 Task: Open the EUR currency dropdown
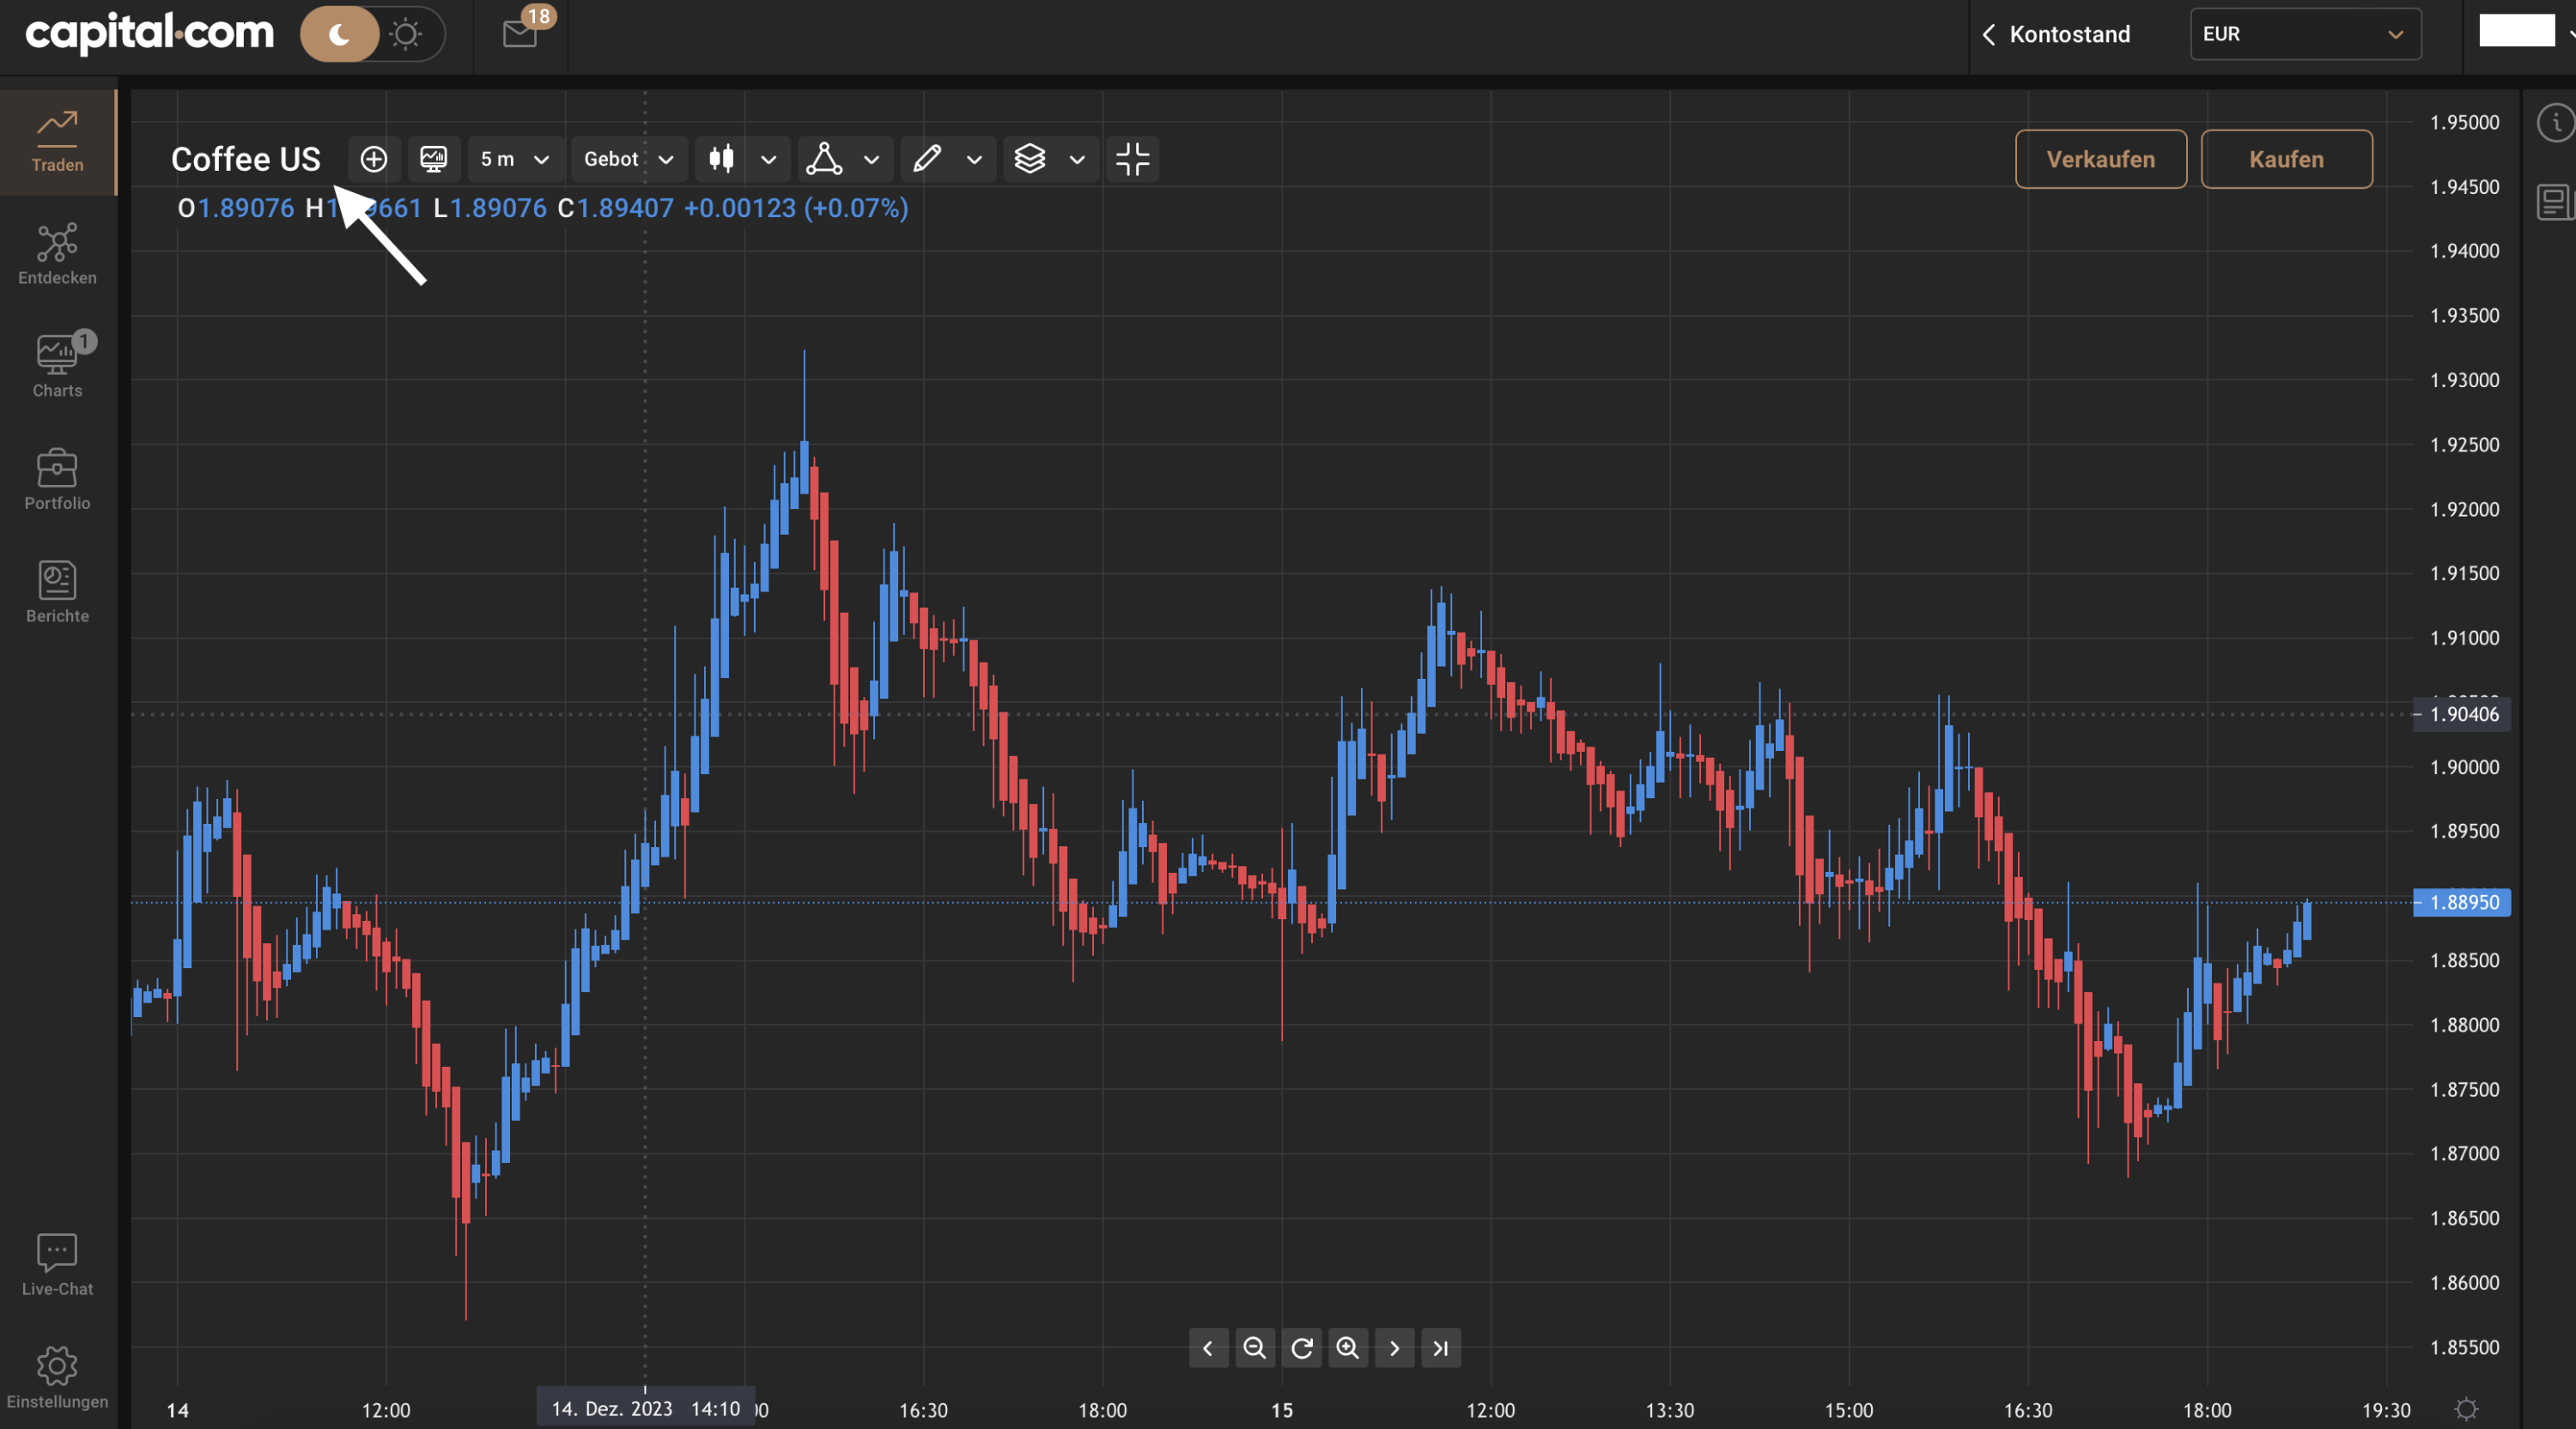point(2305,34)
